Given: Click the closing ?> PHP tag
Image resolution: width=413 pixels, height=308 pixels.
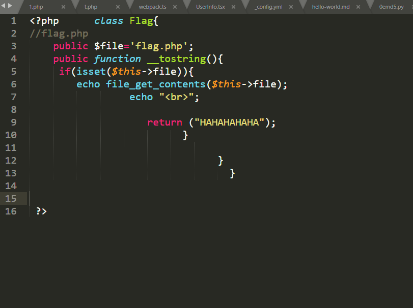Looking at the screenshot, I should [41, 211].
